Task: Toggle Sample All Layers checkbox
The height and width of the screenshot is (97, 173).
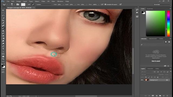Action: coord(105,4)
